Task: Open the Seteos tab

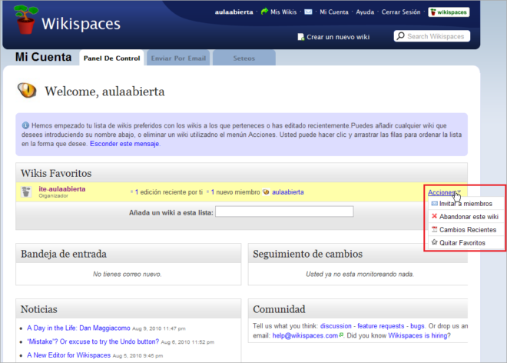Action: tap(244, 58)
